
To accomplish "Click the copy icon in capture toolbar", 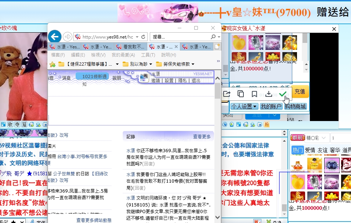I will click(x=241, y=94).
